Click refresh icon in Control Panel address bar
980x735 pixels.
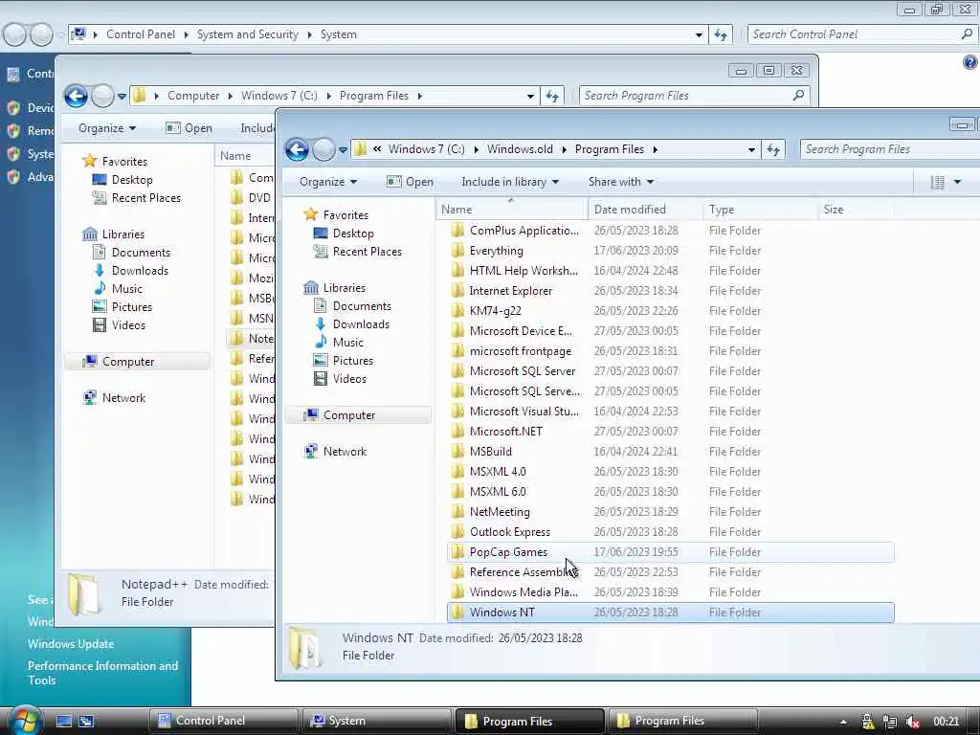(721, 34)
